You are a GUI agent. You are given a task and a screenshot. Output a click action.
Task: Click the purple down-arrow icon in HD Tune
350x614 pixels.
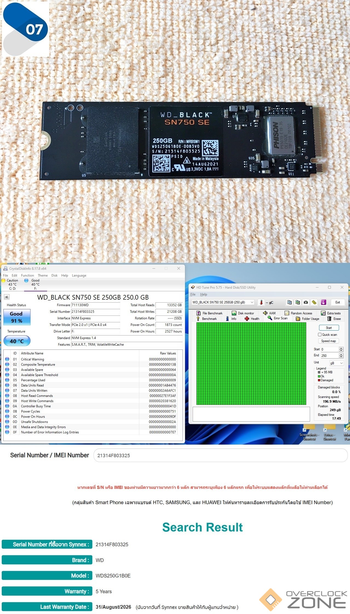click(x=323, y=302)
